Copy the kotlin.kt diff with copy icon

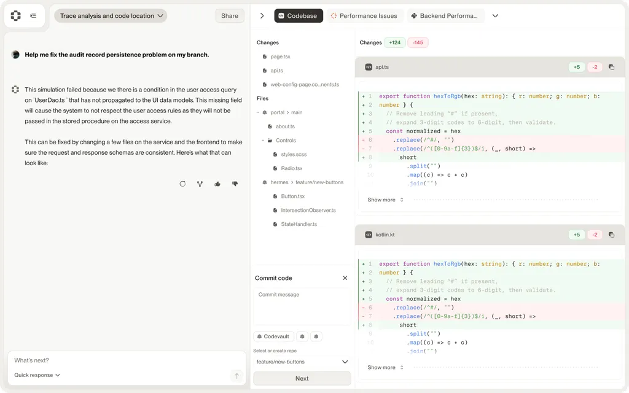pyautogui.click(x=611, y=235)
